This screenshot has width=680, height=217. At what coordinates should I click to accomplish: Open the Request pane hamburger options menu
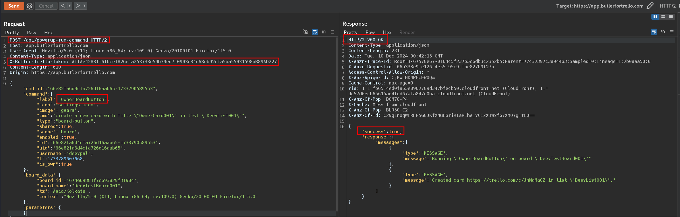(x=333, y=32)
